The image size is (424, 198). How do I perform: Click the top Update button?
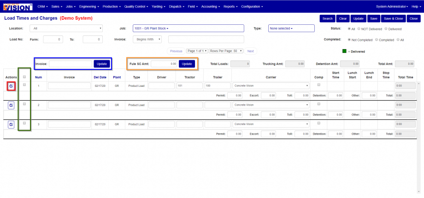tap(358, 18)
